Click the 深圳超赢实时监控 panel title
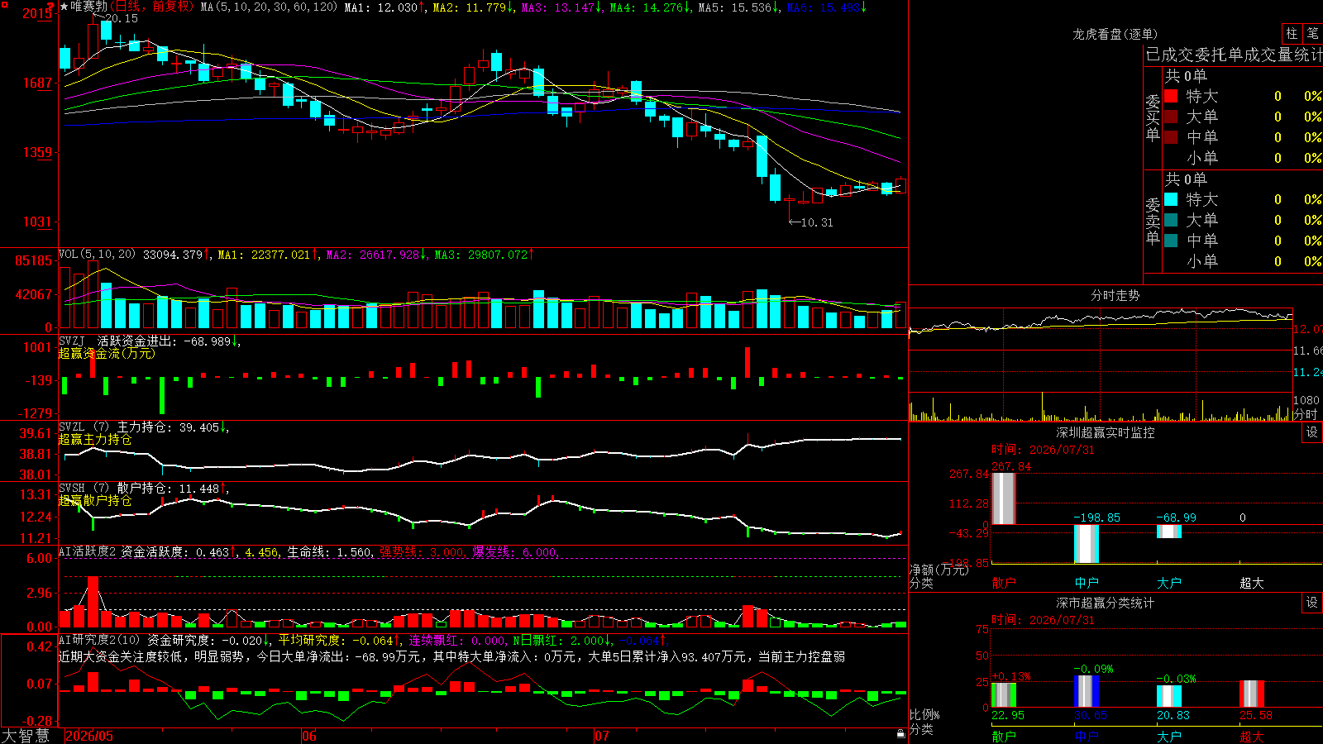 pos(1106,432)
